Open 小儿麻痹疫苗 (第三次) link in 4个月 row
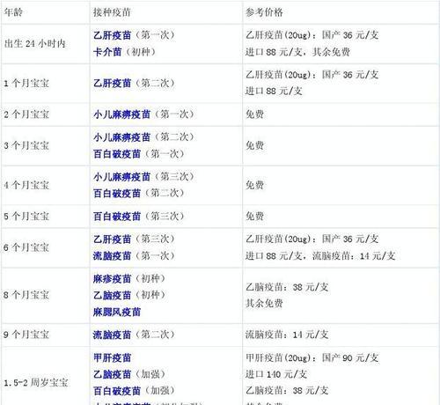 121,177
